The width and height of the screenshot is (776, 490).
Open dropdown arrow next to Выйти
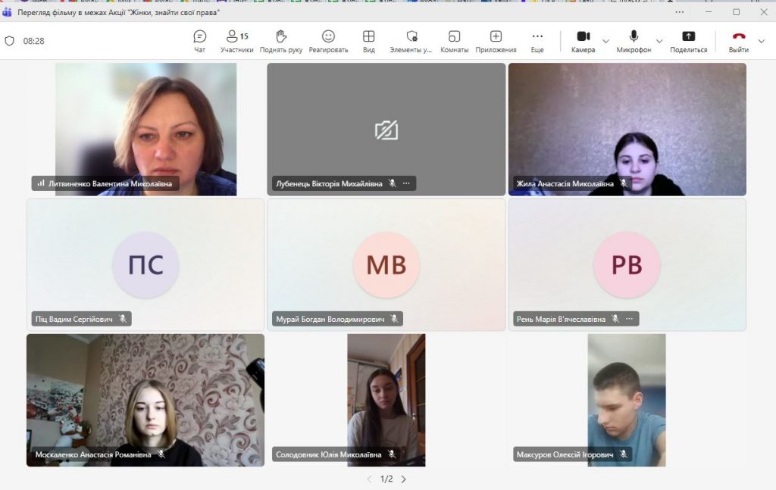click(762, 41)
